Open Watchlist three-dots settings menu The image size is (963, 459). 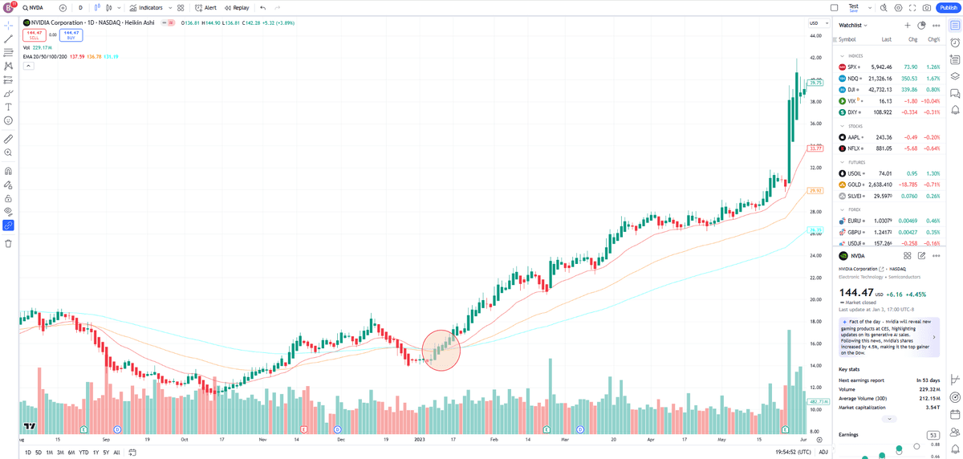point(936,26)
